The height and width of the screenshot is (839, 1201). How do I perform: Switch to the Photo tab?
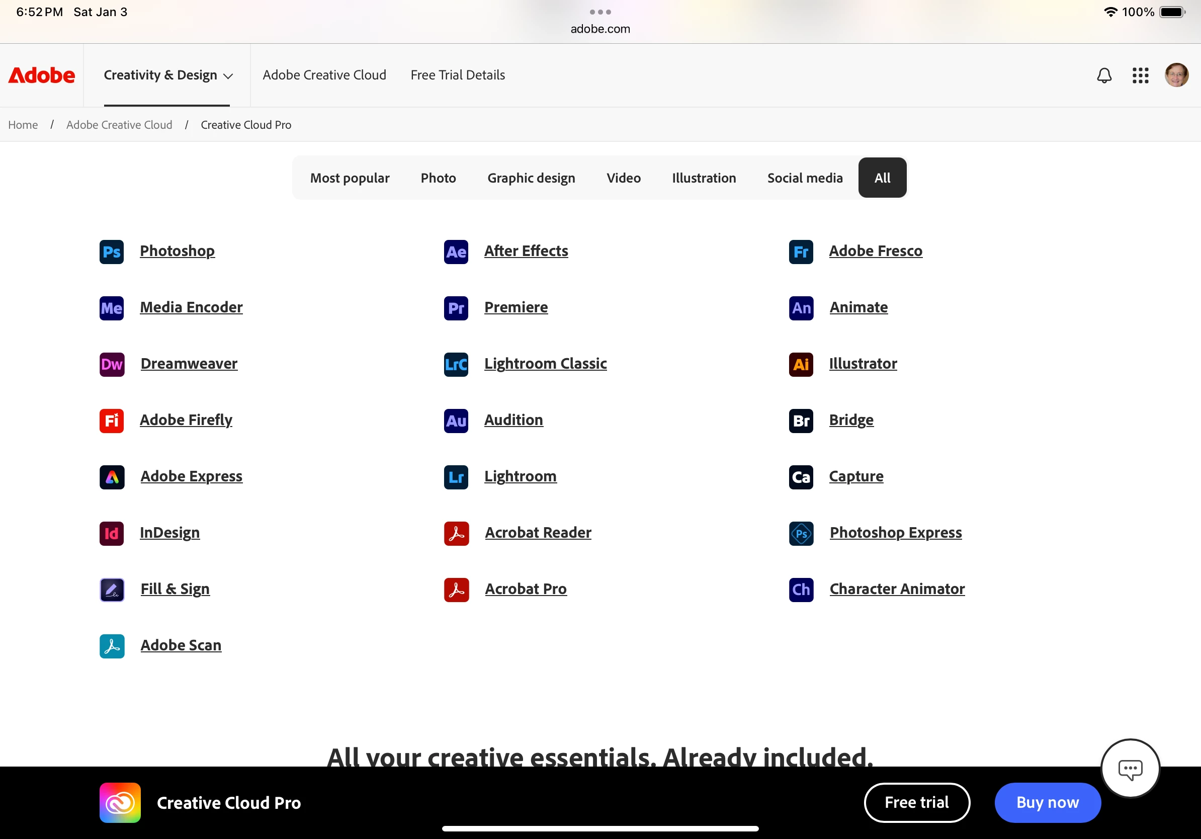tap(439, 178)
